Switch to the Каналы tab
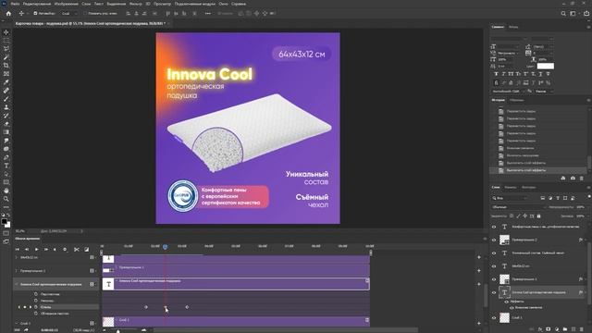592x333 pixels. [510, 187]
